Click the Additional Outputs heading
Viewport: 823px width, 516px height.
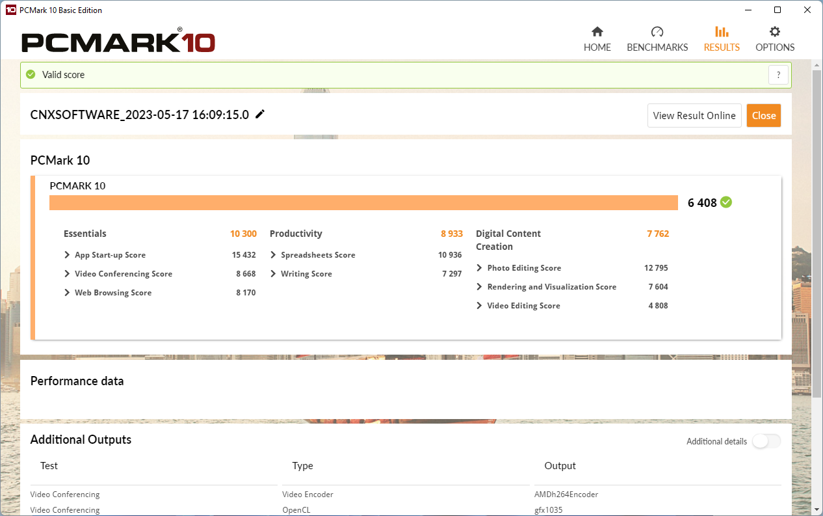tap(81, 440)
